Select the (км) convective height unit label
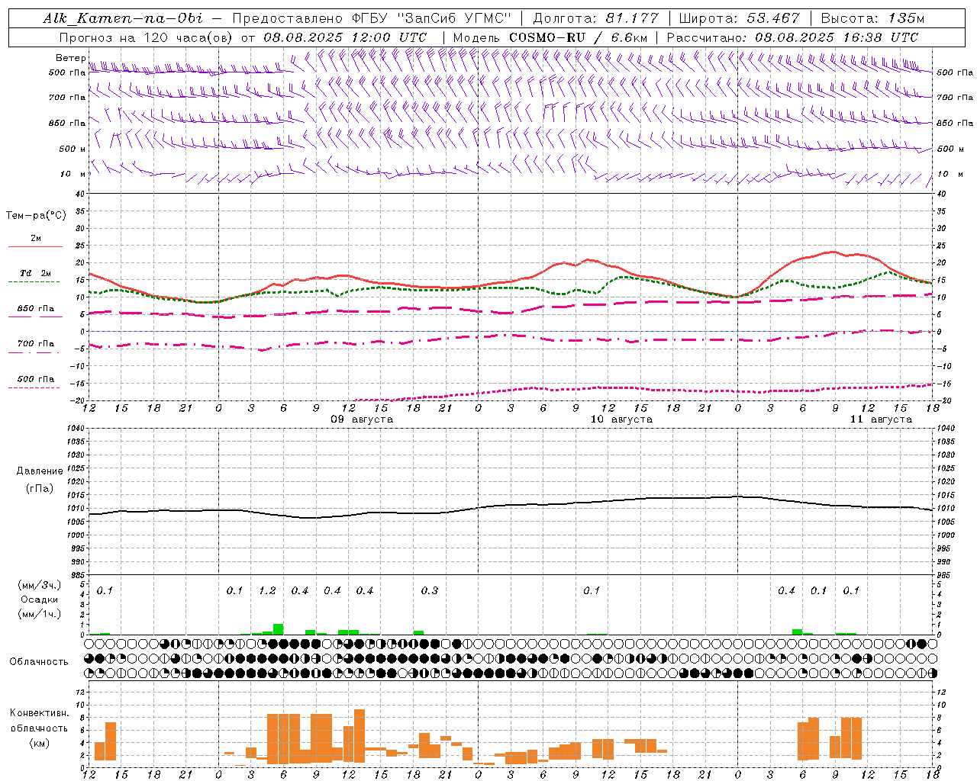The image size is (977, 781). click(39, 743)
